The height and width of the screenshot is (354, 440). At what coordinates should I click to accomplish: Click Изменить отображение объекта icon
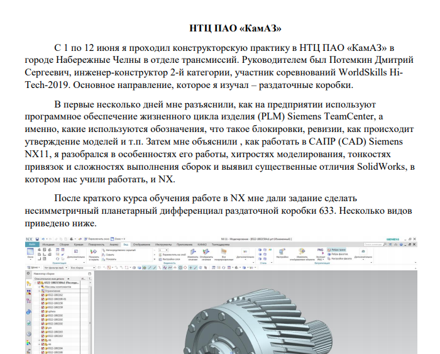coord(302,255)
